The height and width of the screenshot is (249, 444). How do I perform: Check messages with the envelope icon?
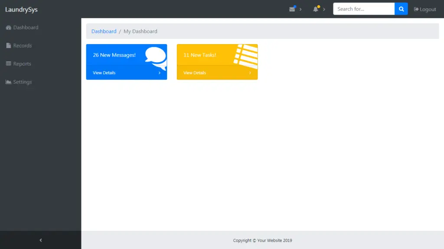click(x=292, y=9)
